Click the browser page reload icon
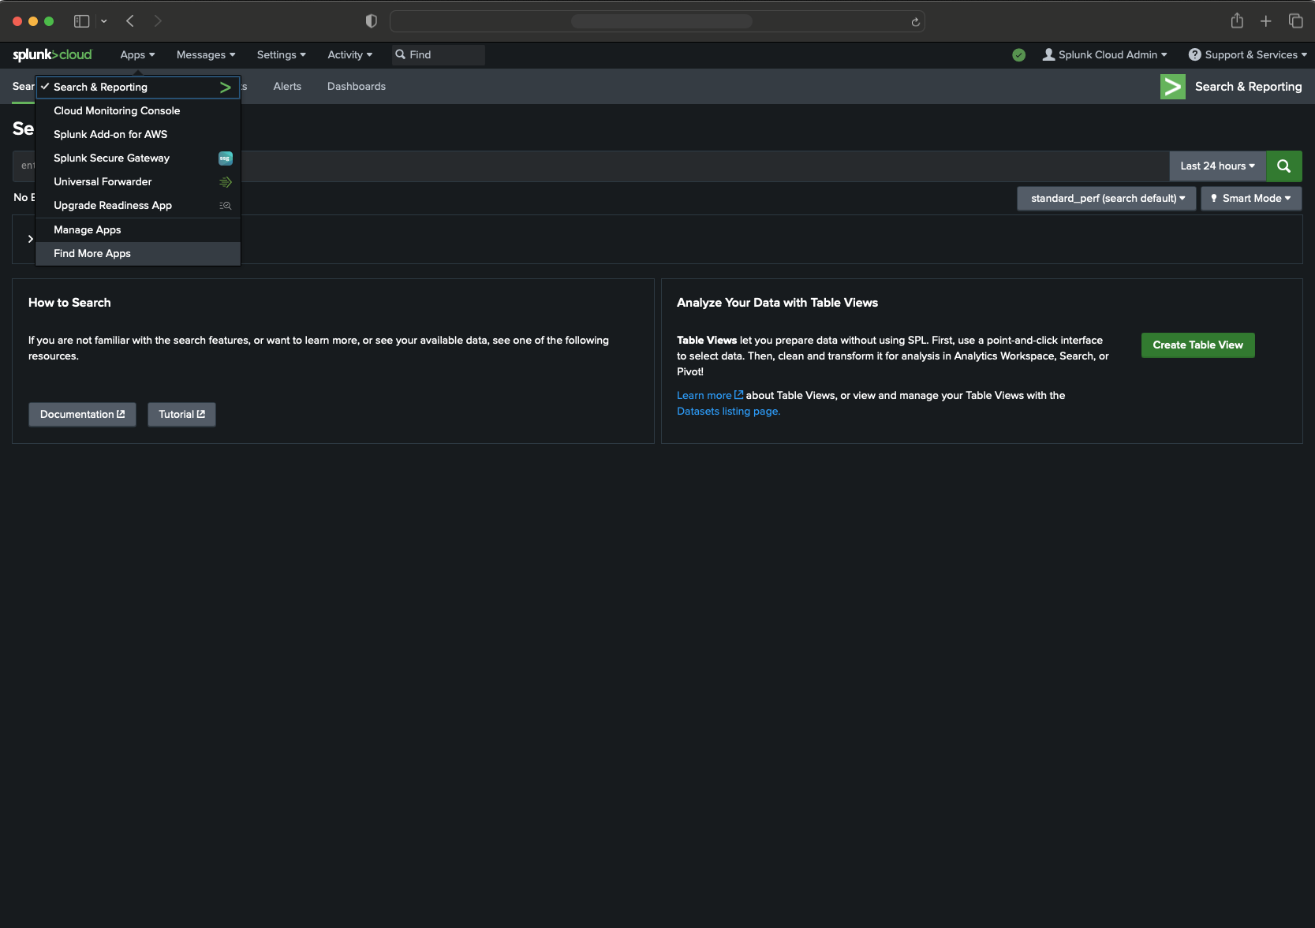 coord(915,21)
